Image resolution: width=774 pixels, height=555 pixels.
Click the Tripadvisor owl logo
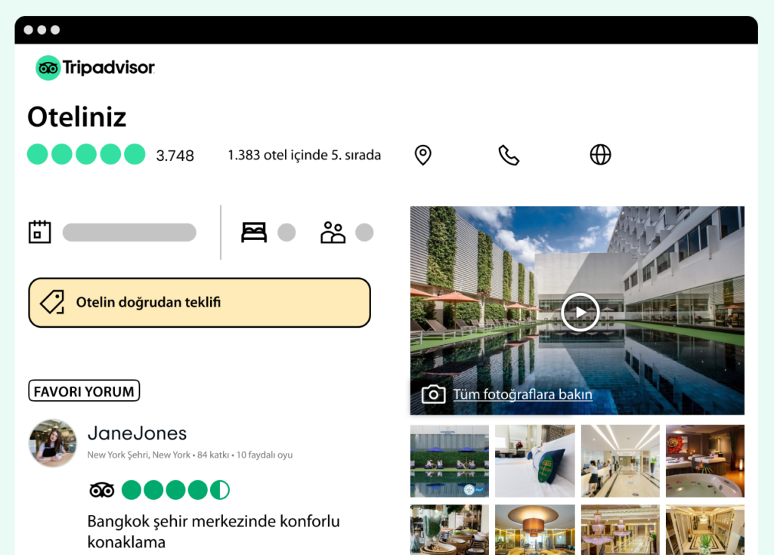[48, 68]
